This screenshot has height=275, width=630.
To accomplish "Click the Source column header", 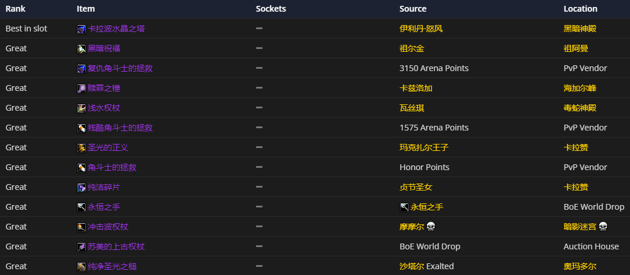I will tap(413, 9).
